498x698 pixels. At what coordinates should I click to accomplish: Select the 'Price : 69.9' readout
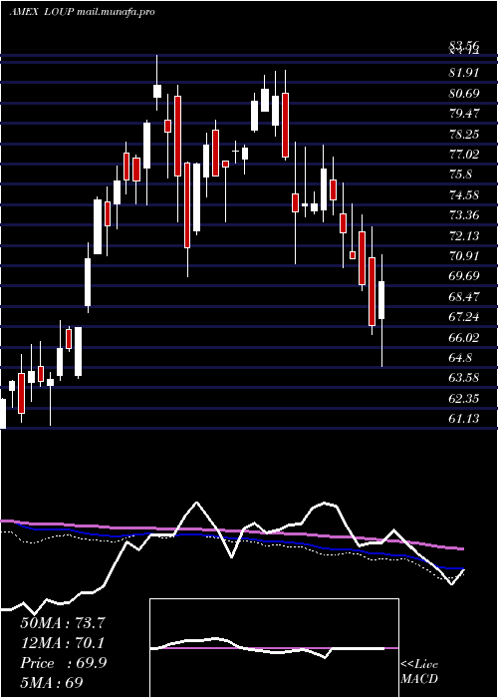63,663
